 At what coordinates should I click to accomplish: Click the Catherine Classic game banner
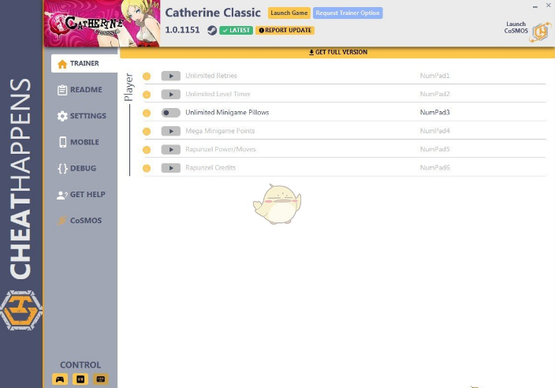tap(102, 24)
